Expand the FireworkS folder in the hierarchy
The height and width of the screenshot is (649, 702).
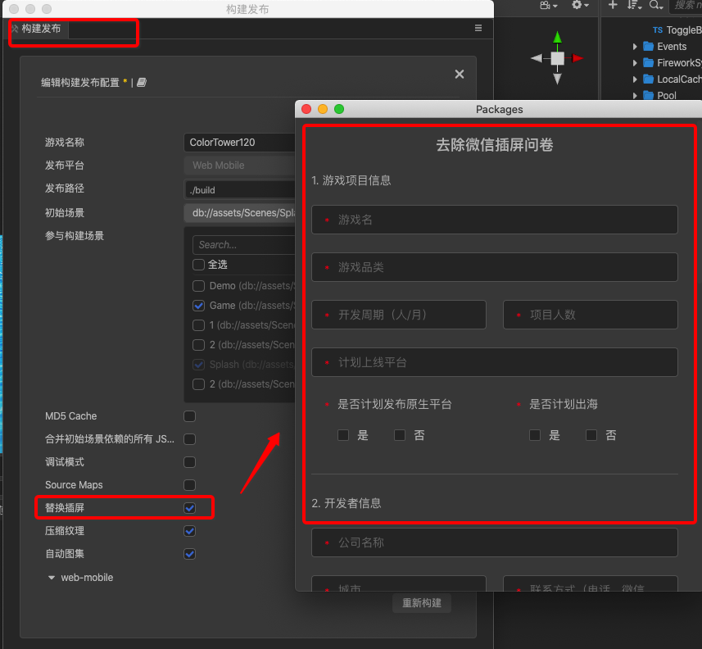[x=635, y=62]
